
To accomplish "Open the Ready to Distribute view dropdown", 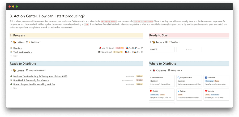I will [x=36, y=70].
